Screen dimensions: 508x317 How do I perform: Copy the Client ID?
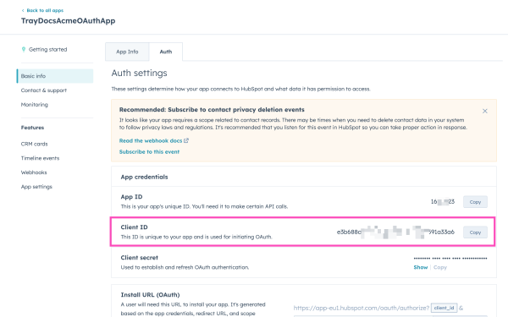(x=475, y=232)
